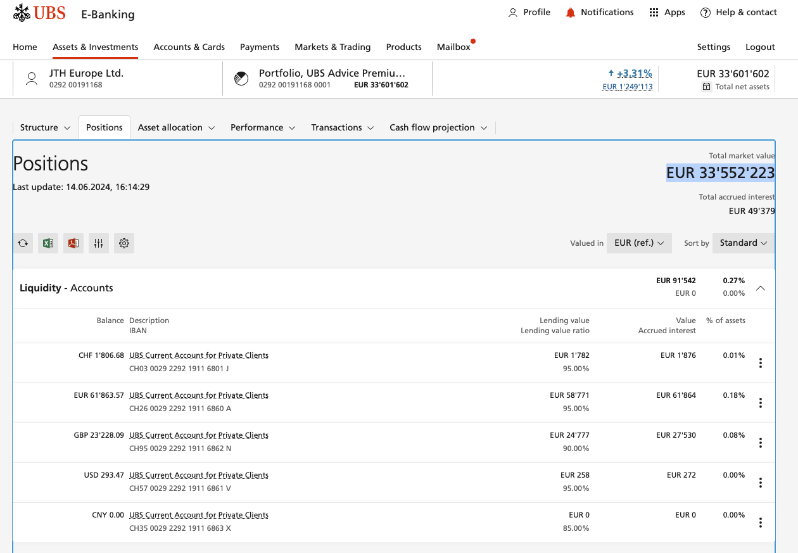Export positions as PDF
Viewport: 798px width, 553px height.
73,243
